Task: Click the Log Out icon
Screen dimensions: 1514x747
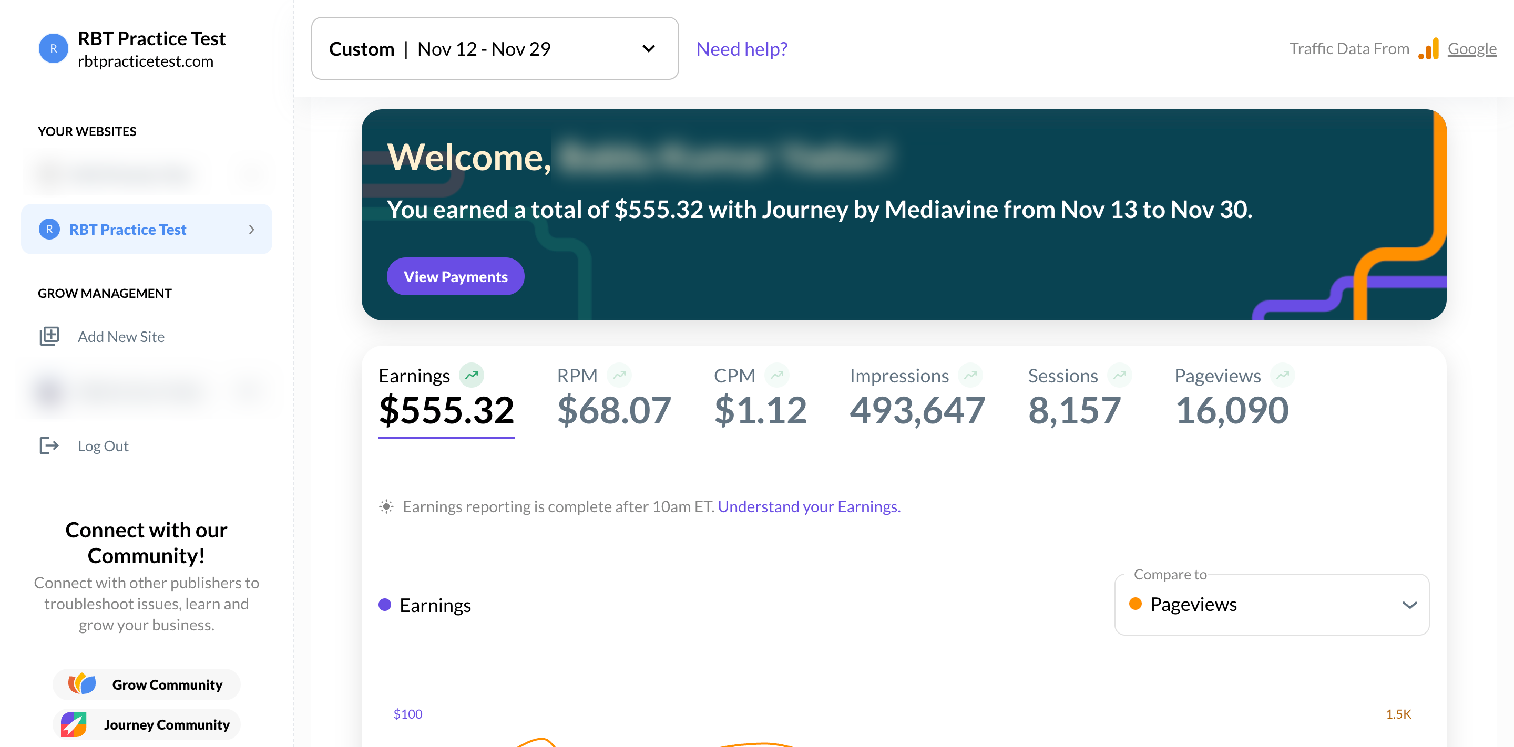Action: (49, 446)
